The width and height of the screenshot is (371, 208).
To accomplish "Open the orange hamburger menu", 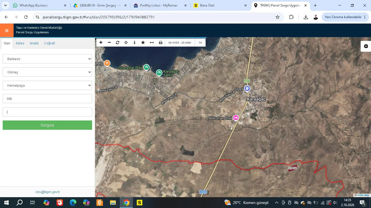I will point(7,31).
